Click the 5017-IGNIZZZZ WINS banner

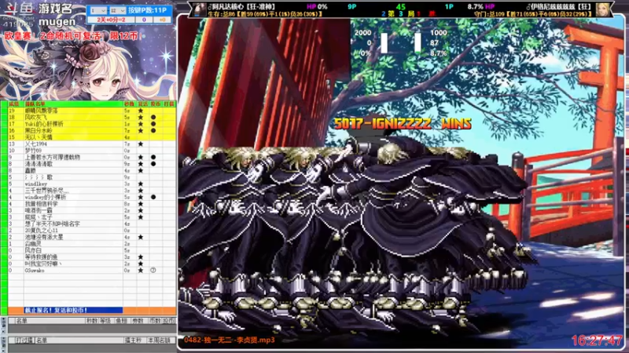(x=403, y=124)
